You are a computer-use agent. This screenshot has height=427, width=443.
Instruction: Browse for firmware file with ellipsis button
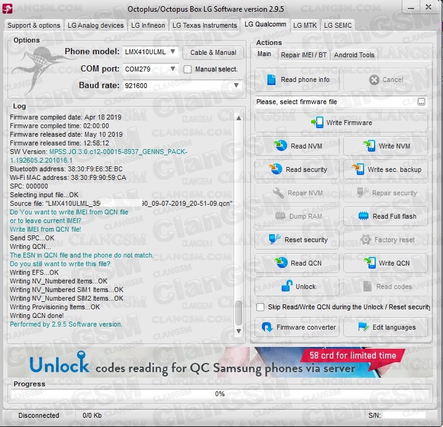coord(421,102)
